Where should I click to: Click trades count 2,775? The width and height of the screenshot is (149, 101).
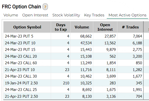pos(137,50)
